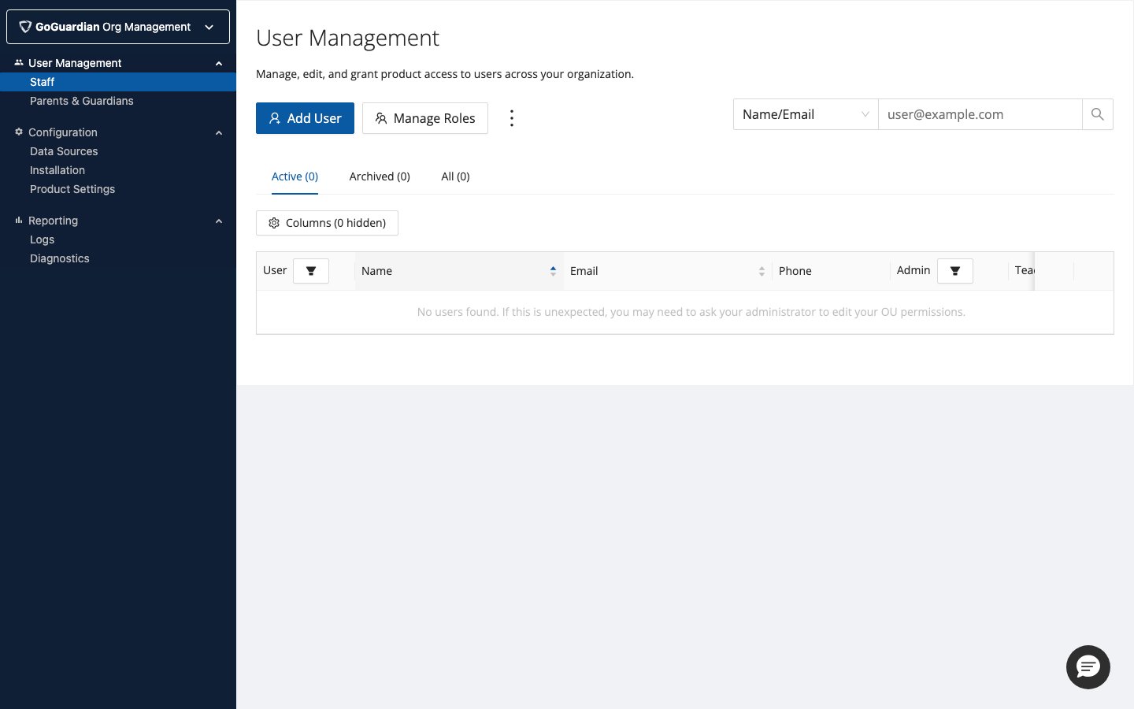1134x709 pixels.
Task: Click the Reporting bar chart icon
Action: [19, 221]
